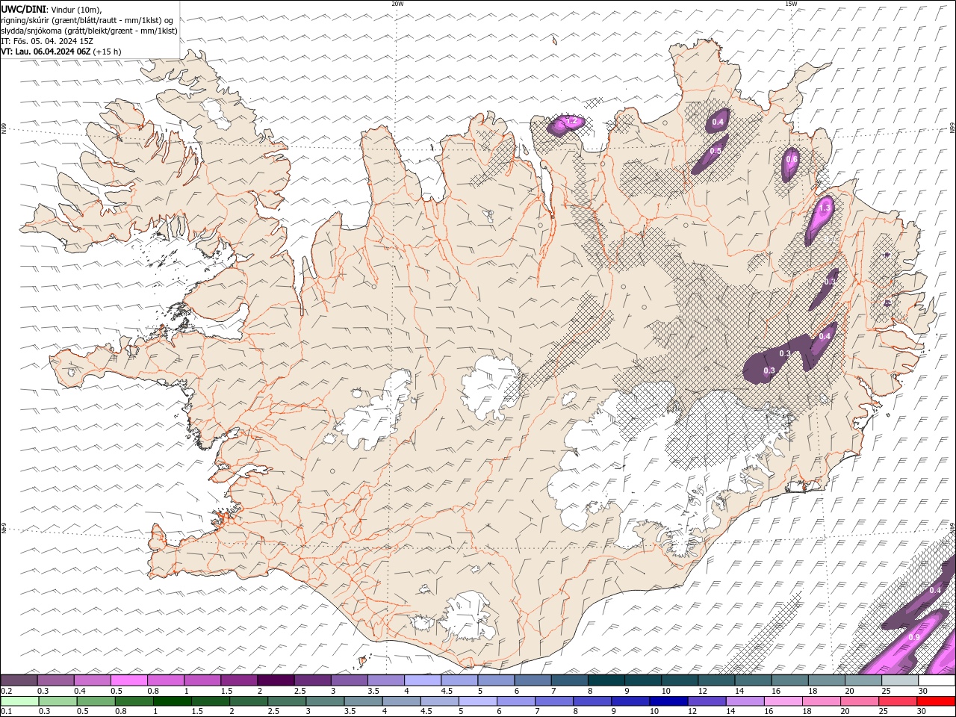The width and height of the screenshot is (956, 717).
Task: Click the 'Vindur (10m),' title text
Action: [x=76, y=9]
